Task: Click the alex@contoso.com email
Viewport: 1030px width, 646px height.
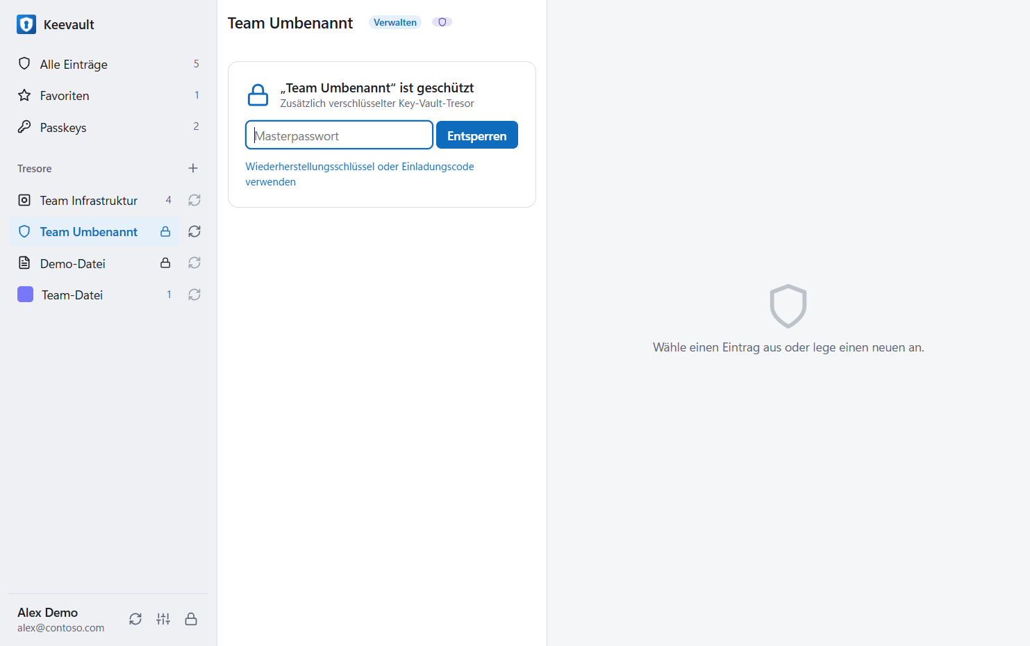Action: [61, 628]
